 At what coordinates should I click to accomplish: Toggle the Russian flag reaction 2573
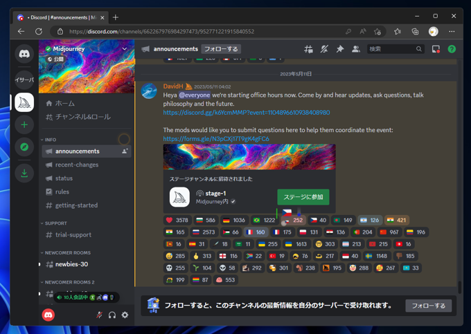[204, 232]
